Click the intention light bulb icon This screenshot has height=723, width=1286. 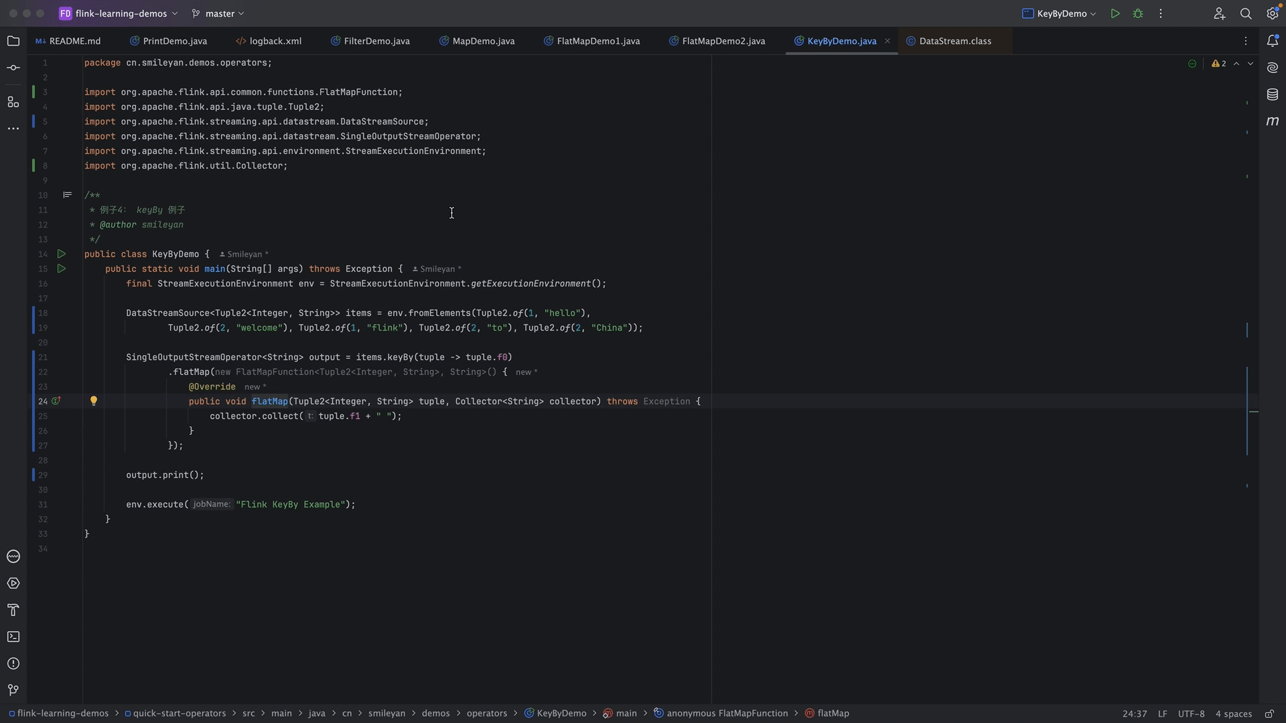click(x=94, y=401)
